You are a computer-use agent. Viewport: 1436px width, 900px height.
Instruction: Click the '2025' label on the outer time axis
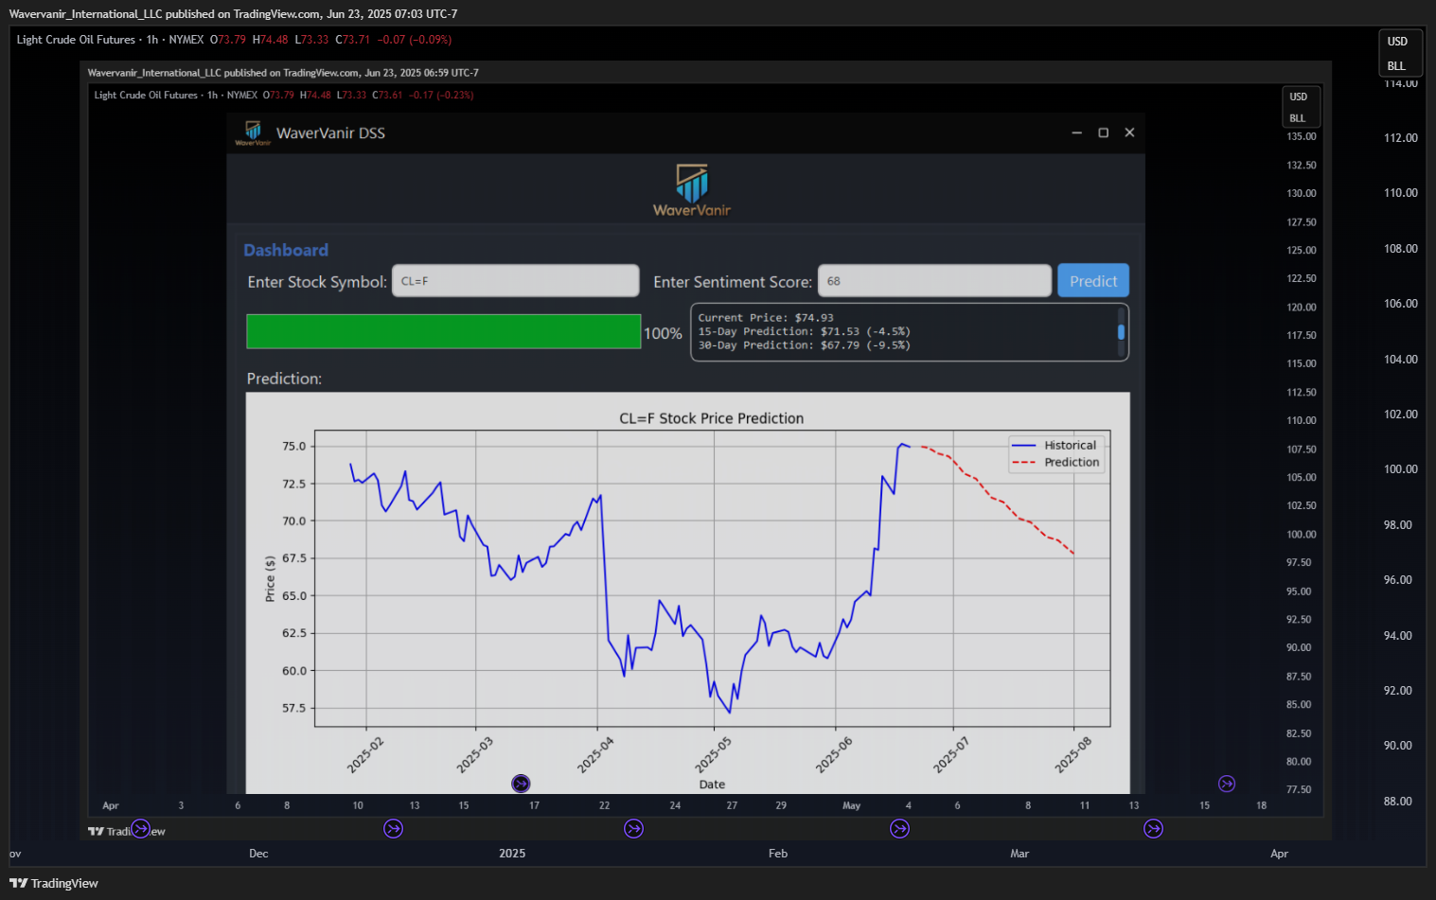click(512, 854)
